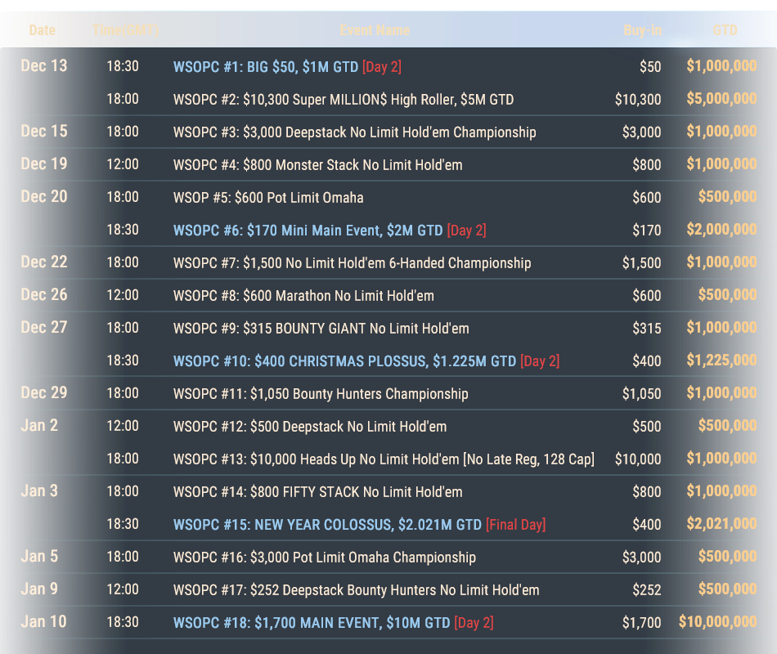Select the WSOPC #11 Bounty Hunters Championship event
The height and width of the screenshot is (654, 777).
[321, 393]
